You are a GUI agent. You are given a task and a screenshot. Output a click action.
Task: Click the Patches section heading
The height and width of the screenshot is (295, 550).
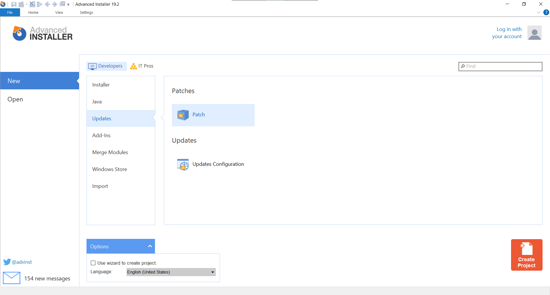tap(183, 91)
